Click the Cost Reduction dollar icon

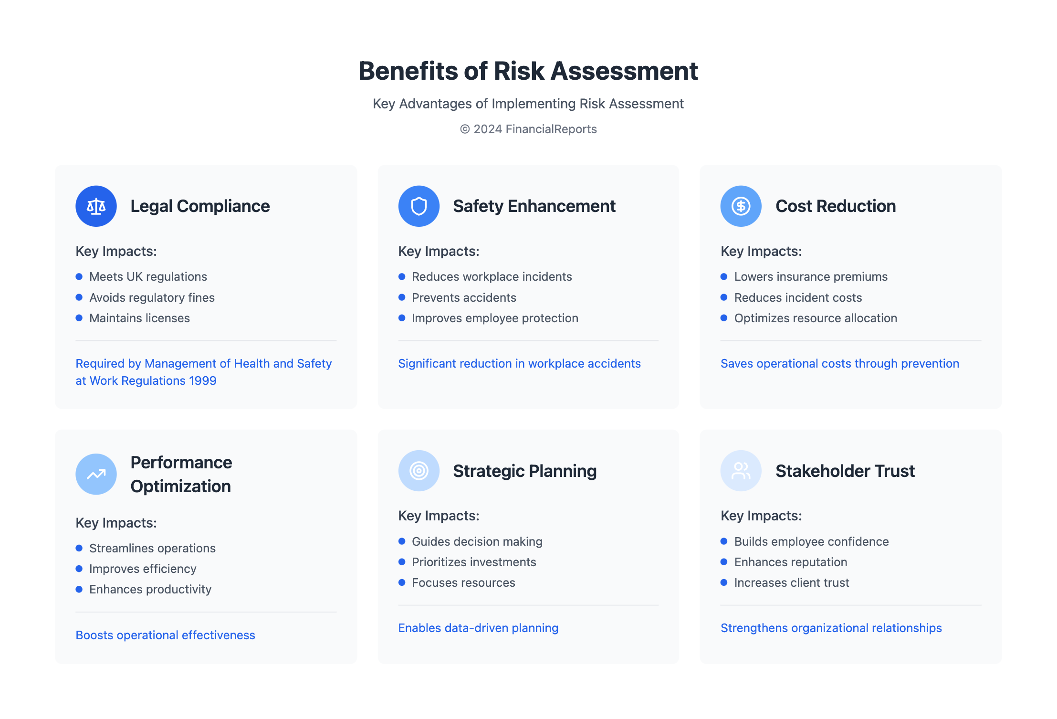[741, 206]
